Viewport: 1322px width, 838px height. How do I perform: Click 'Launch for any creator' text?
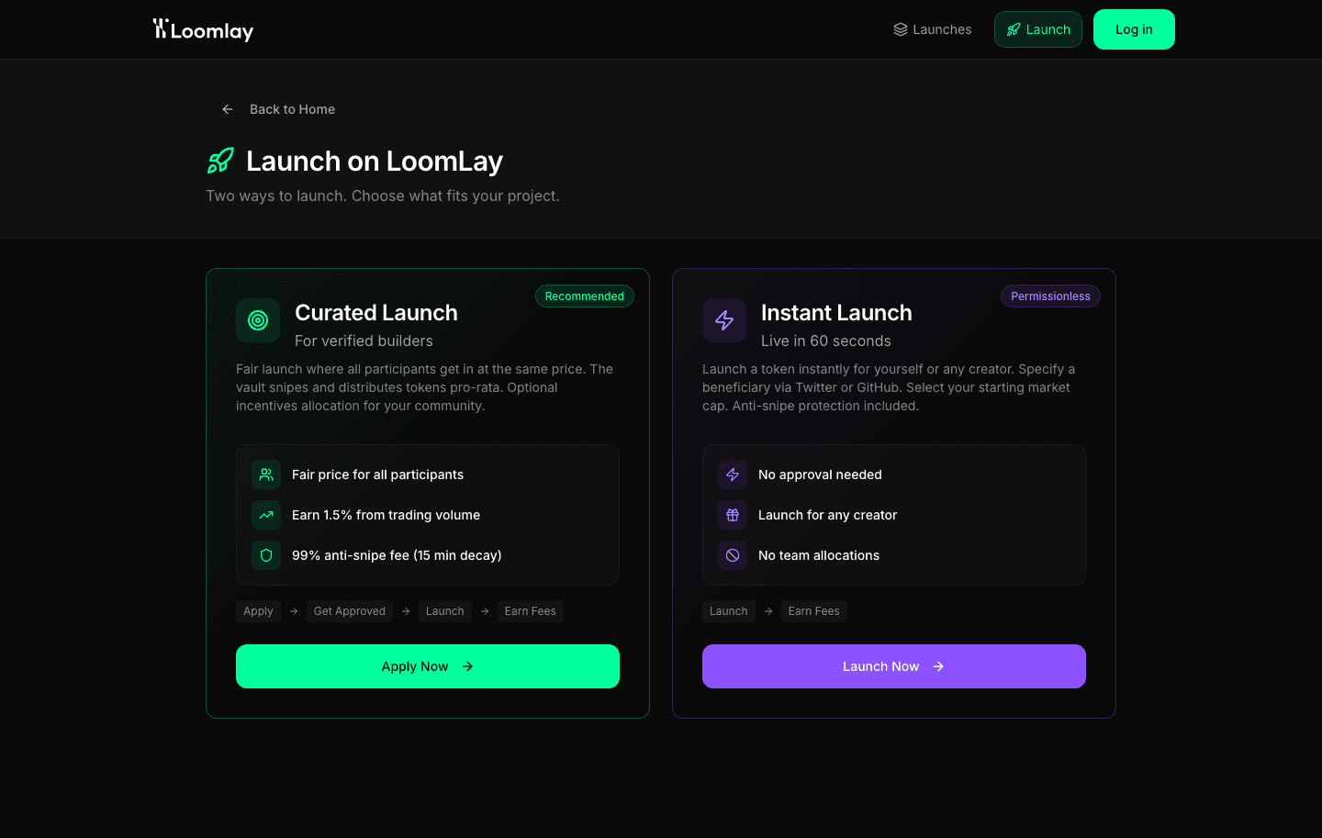pyautogui.click(x=827, y=515)
